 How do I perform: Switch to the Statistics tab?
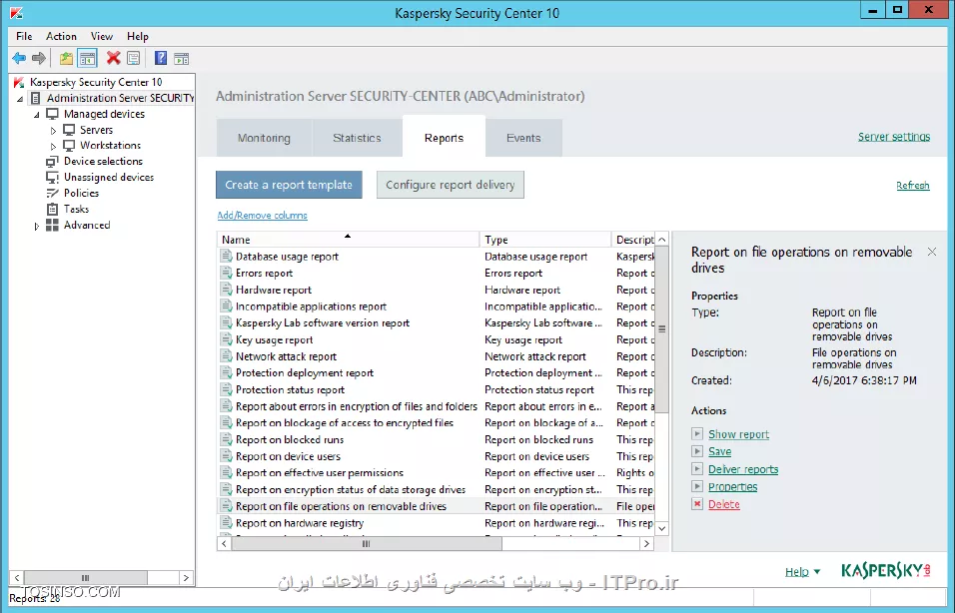357,138
